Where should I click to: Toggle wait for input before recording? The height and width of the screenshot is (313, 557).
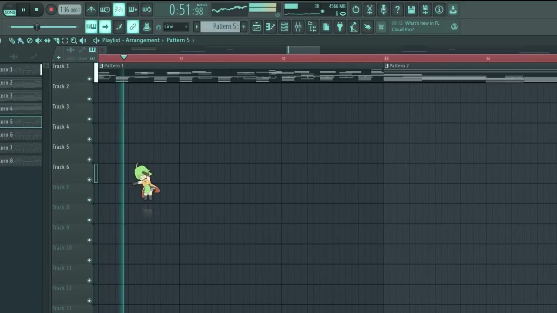tap(105, 9)
